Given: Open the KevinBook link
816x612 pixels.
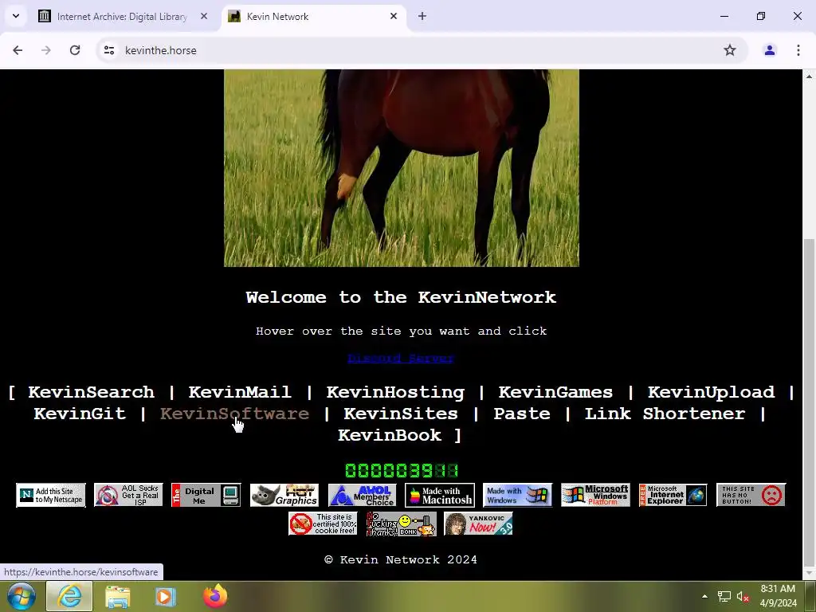Looking at the screenshot, I should coord(389,435).
